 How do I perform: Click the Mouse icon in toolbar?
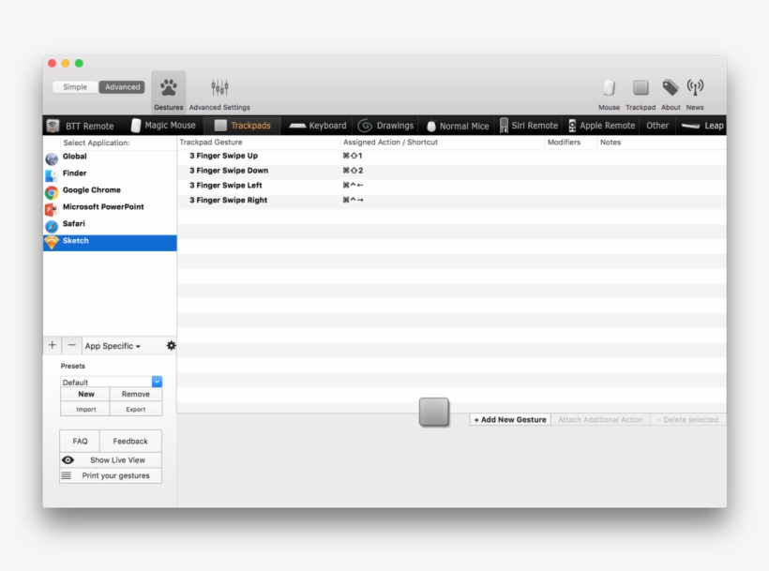click(x=609, y=88)
